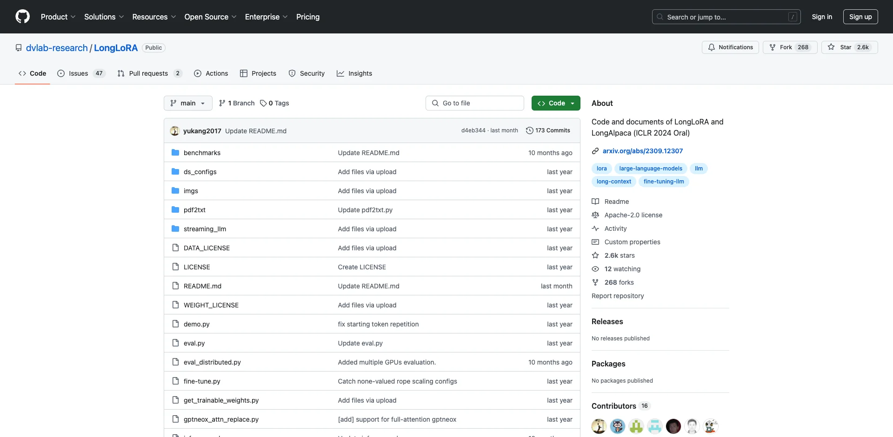Open the Actions tab
Screen dimensions: 893x437
[x=211, y=73]
